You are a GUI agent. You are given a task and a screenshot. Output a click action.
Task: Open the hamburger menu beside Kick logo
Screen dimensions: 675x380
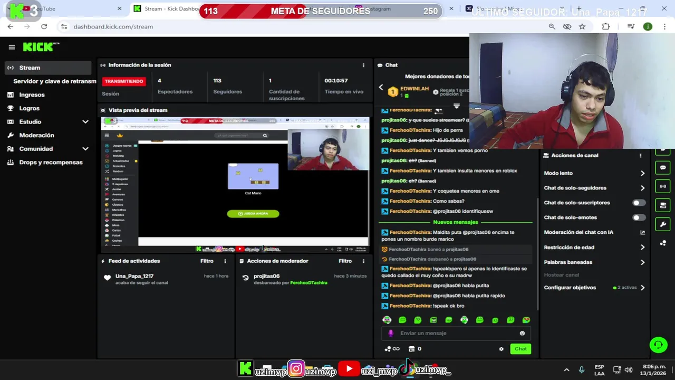point(12,47)
